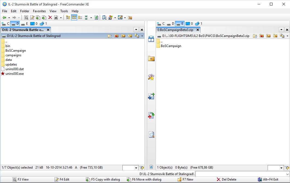Viewport: 290px width, 183px height.
Task: Select drive E in the left panel
Action: [x=24, y=24]
